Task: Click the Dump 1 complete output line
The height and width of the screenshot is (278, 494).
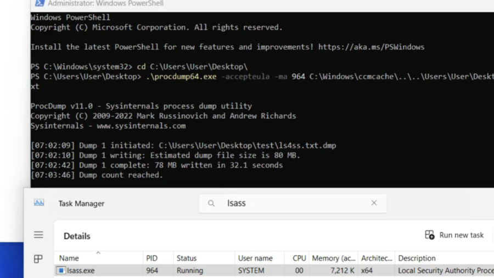Action: 156,165
